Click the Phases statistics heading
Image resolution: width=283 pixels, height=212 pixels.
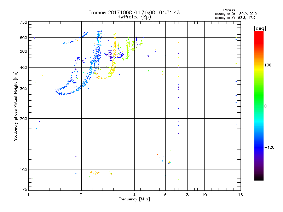[229, 10]
